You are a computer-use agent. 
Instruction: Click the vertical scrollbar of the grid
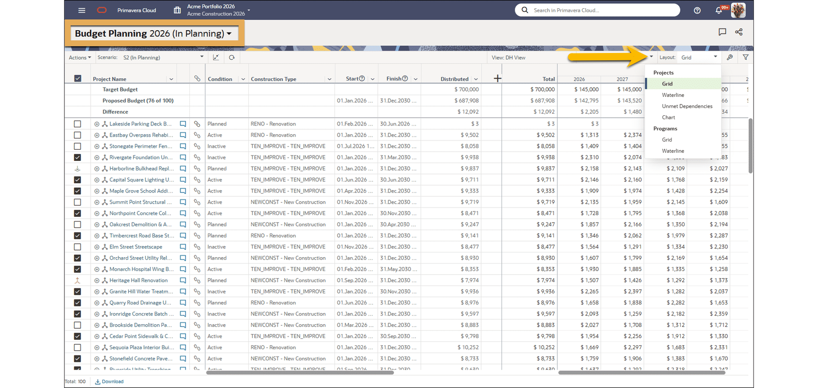pos(750,146)
